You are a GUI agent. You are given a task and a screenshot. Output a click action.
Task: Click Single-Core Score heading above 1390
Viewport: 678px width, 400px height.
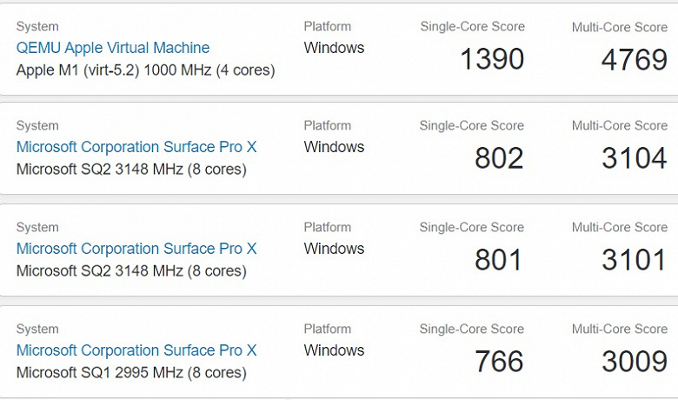tap(472, 27)
